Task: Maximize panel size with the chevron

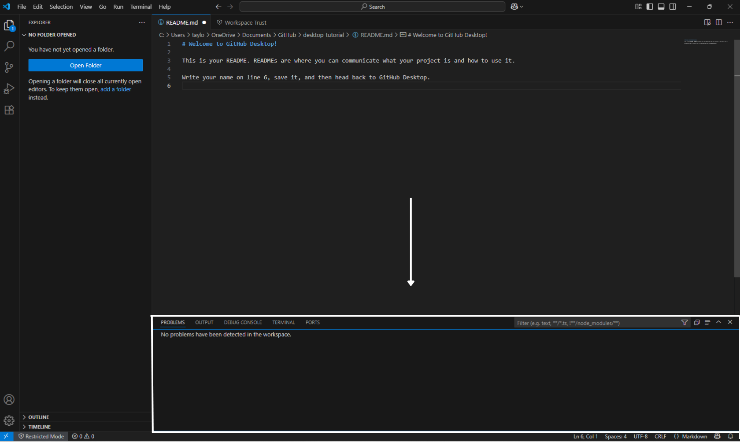Action: point(718,322)
